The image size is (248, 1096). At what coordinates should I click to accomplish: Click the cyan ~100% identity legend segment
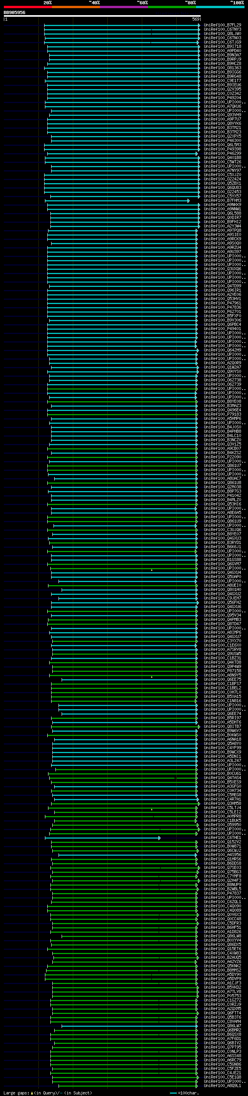220,7
